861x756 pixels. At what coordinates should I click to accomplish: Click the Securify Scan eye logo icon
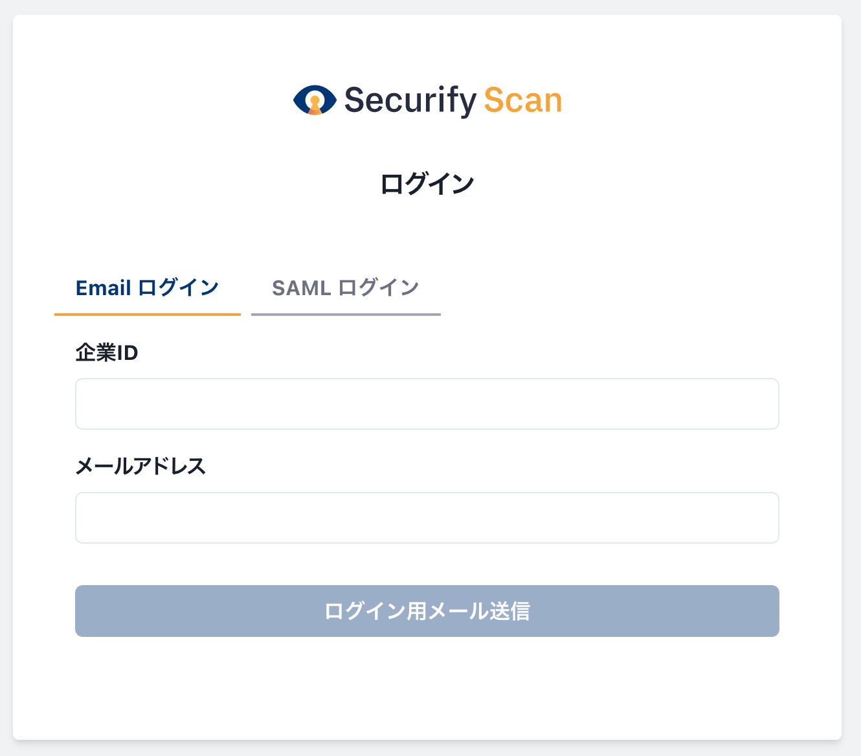coord(315,100)
